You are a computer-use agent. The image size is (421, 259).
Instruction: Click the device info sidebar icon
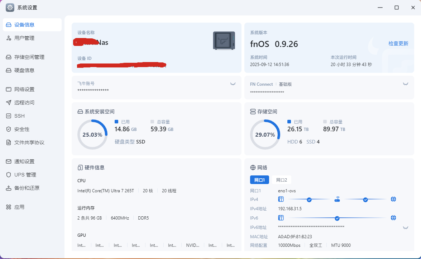coord(9,25)
